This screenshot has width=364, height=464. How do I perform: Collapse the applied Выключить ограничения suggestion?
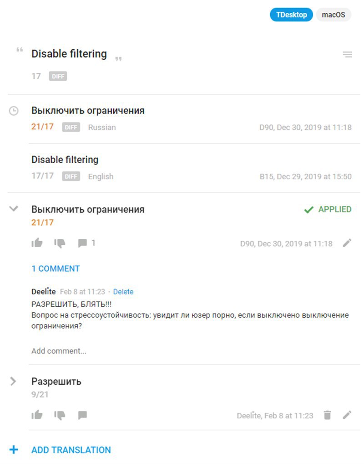point(14,209)
